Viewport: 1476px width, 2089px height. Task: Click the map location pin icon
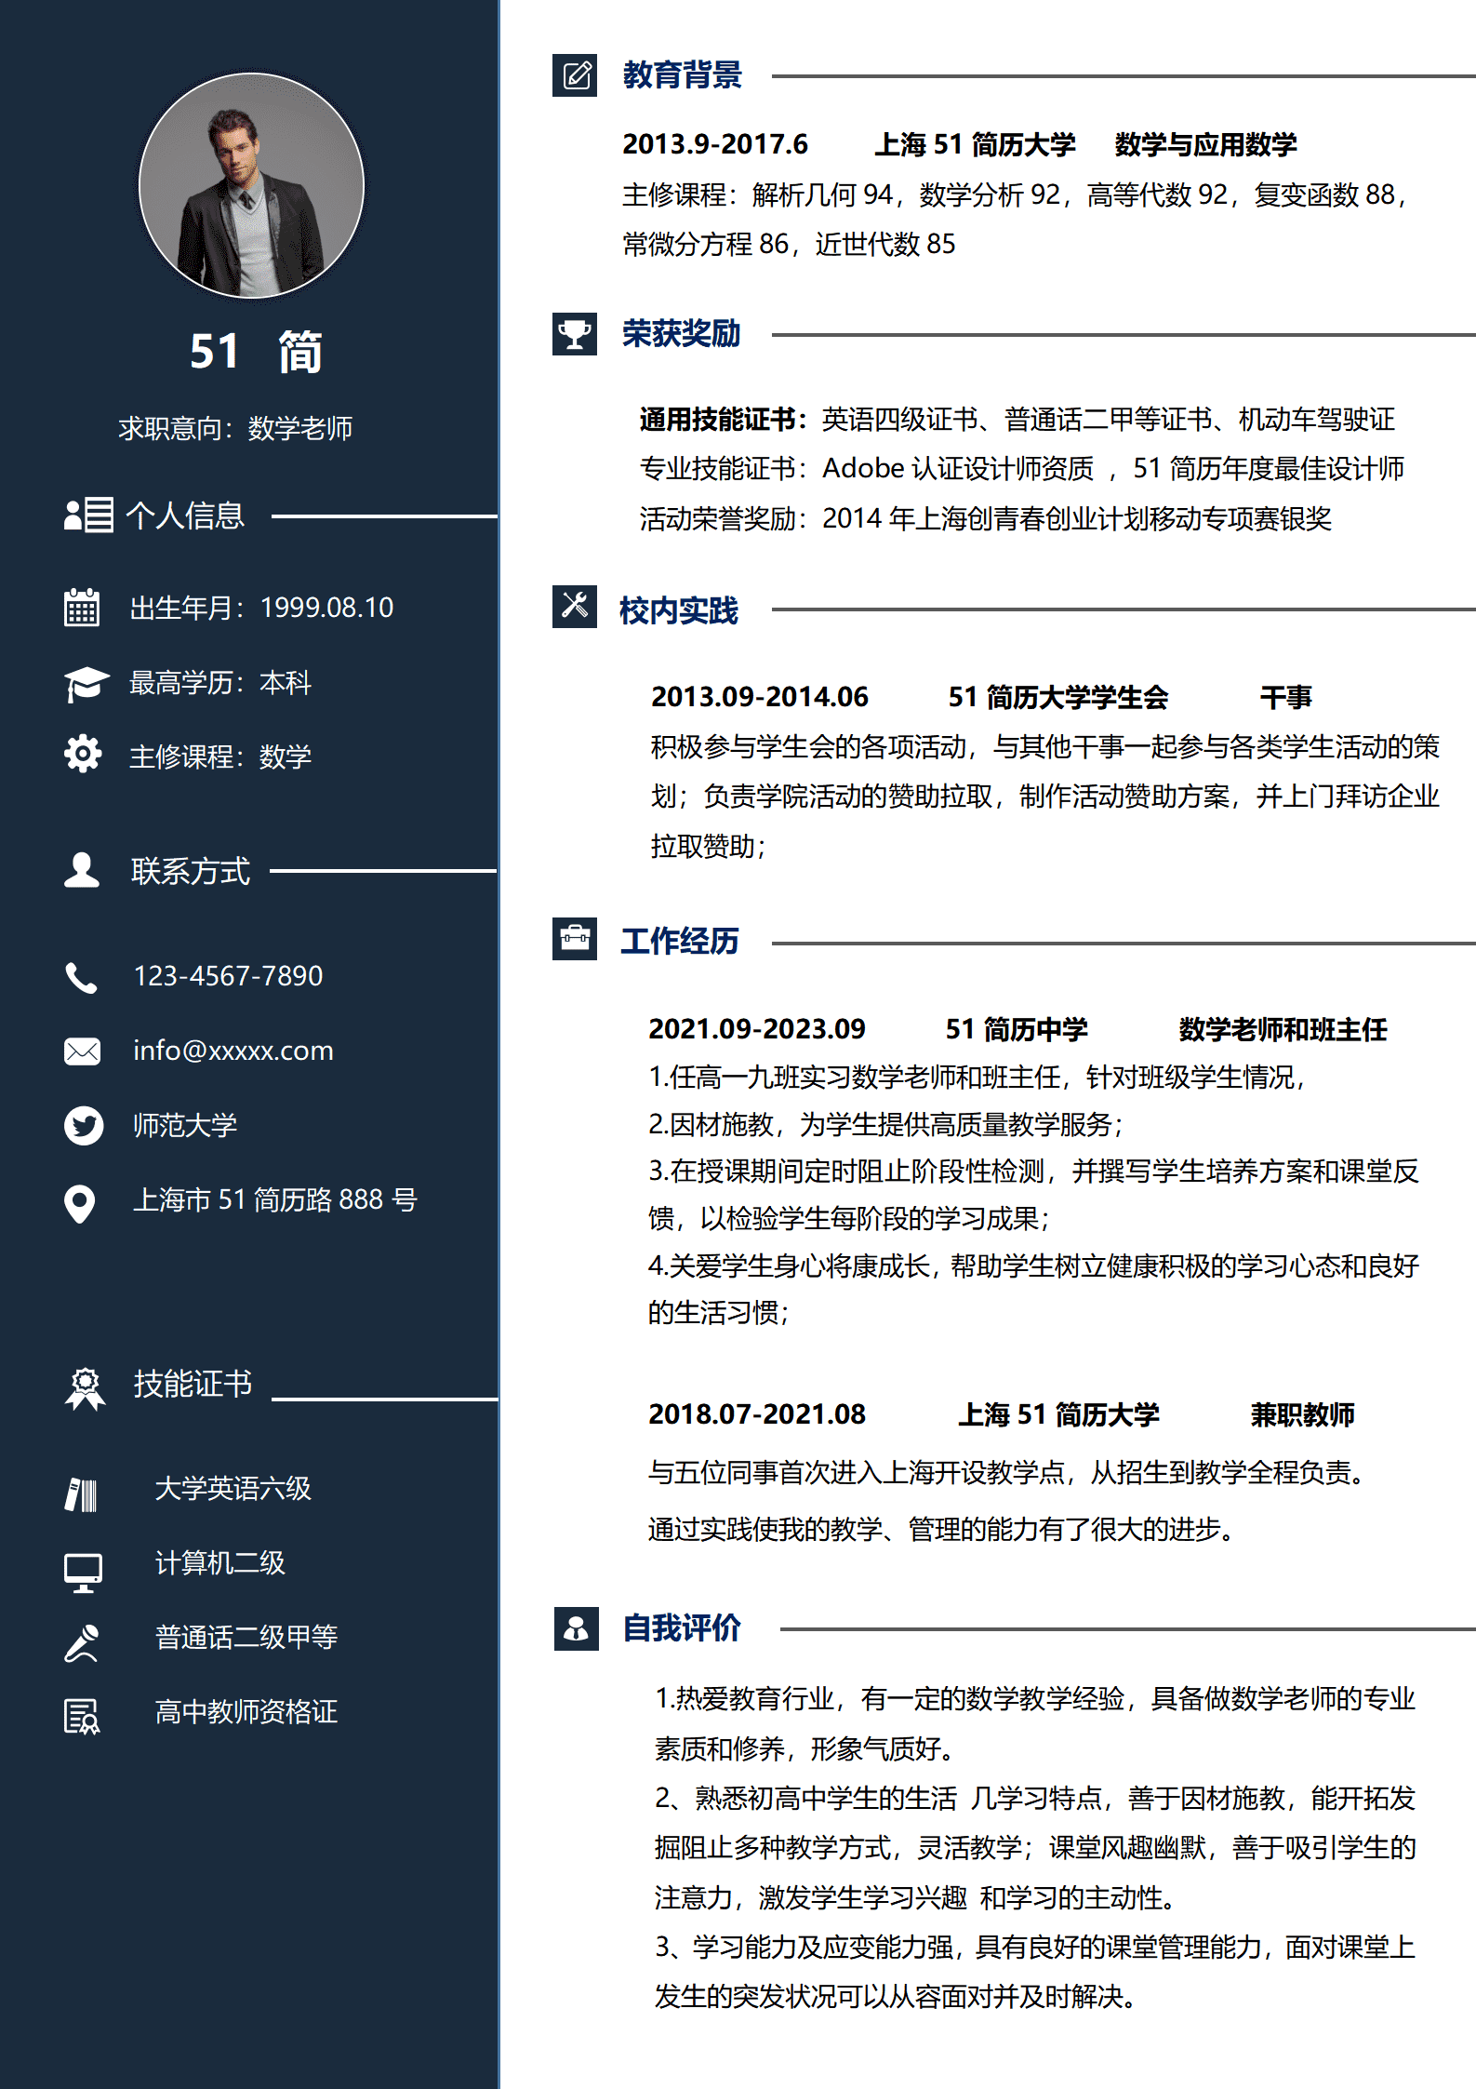[x=80, y=1202]
